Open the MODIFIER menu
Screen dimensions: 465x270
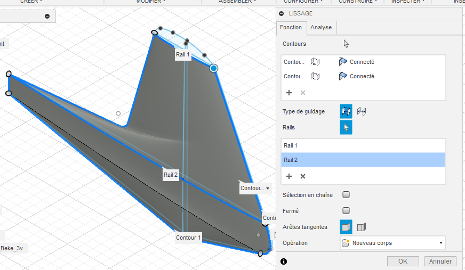pyautogui.click(x=151, y=2)
